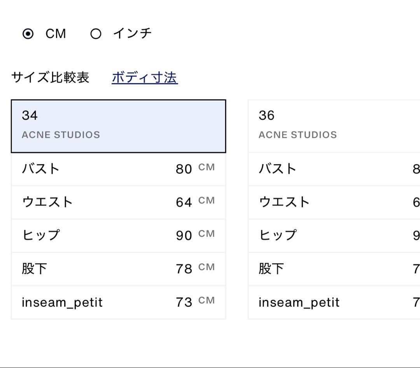420x368 pixels.
Task: Click the inseam_petit row for size 34
Action: 119,302
